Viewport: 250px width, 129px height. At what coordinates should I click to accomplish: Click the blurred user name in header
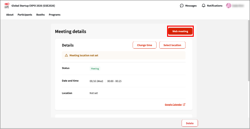pyautogui.click(x=238, y=6)
